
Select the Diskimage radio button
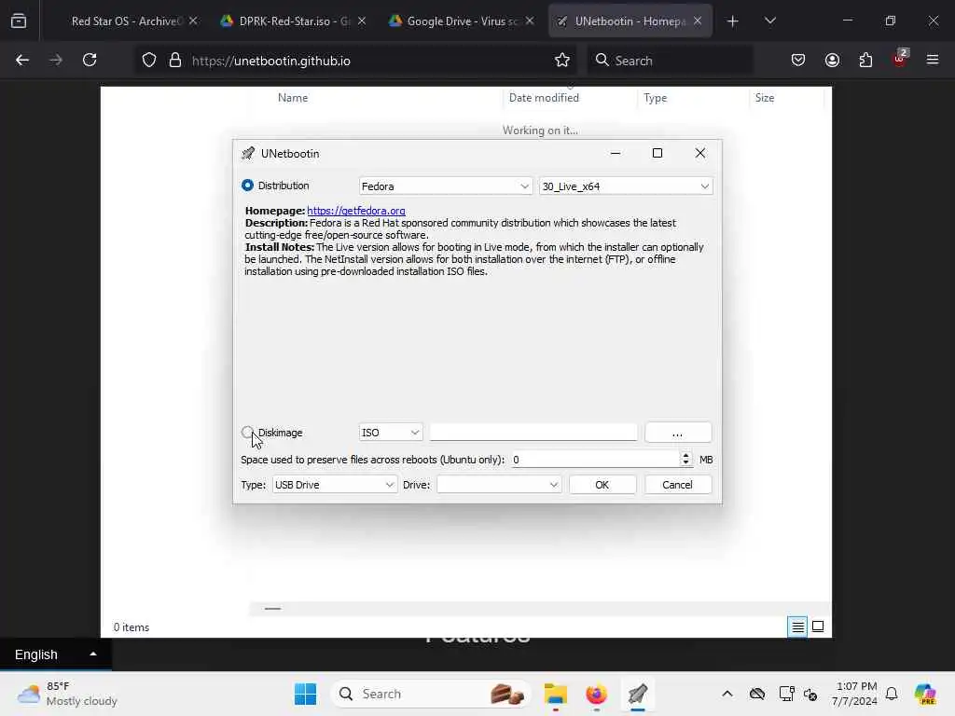click(247, 433)
